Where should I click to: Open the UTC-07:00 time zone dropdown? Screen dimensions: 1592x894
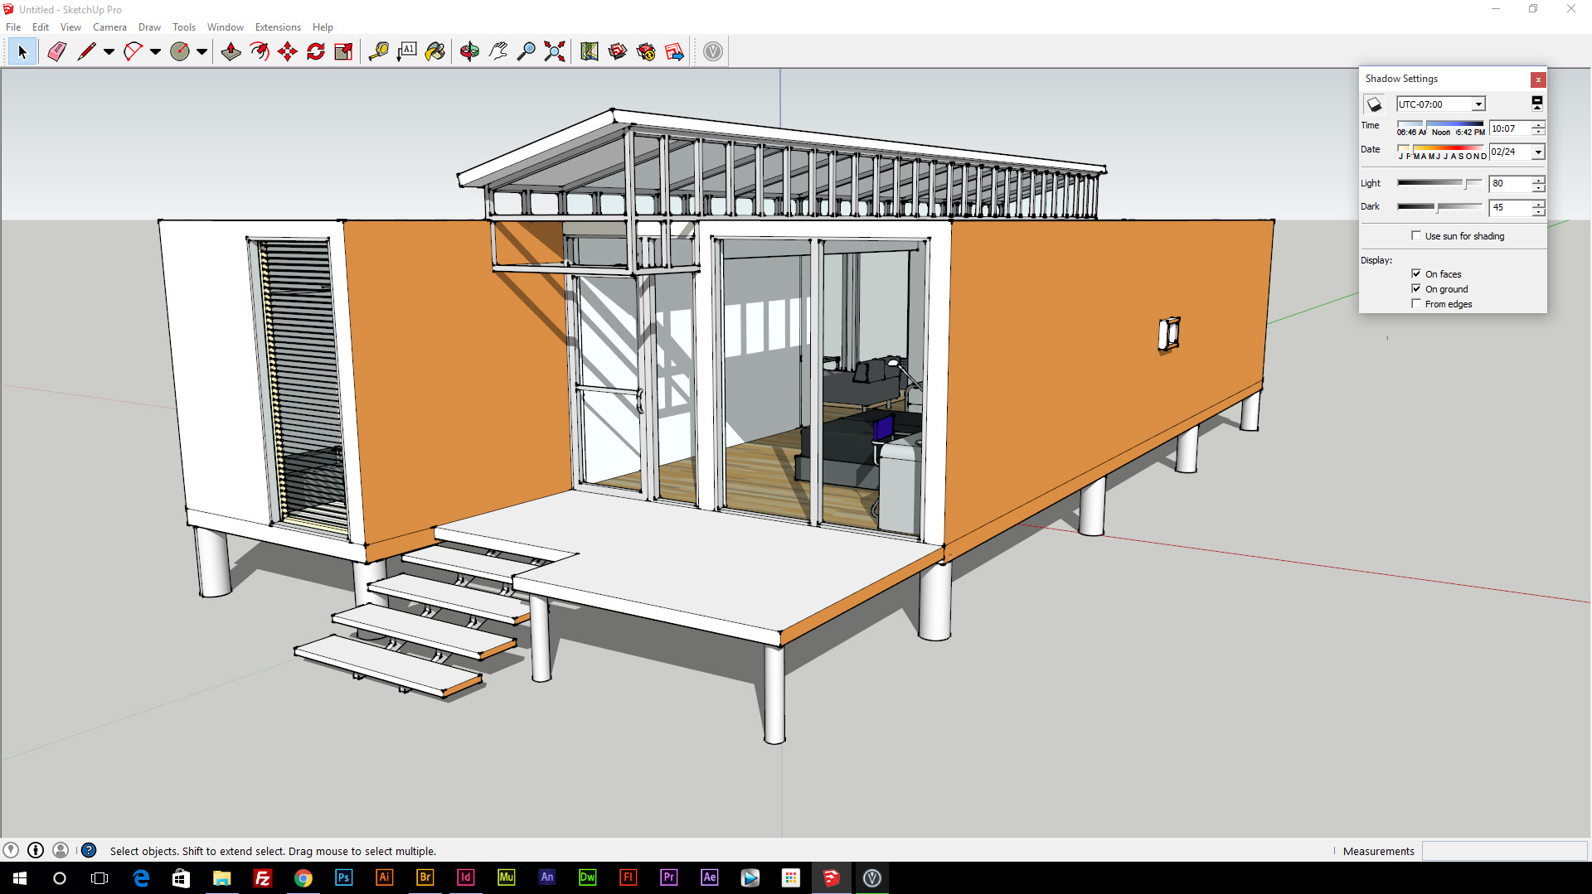pyautogui.click(x=1478, y=104)
